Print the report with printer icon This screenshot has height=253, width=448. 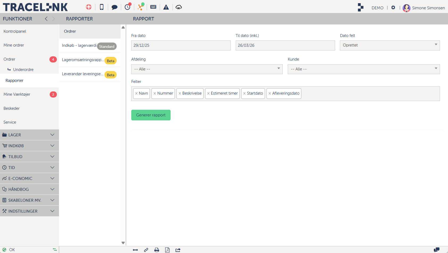[157, 250]
